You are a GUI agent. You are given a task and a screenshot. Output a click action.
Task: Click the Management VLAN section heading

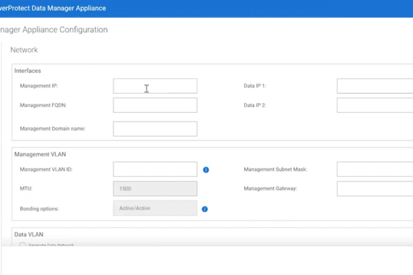click(x=40, y=154)
